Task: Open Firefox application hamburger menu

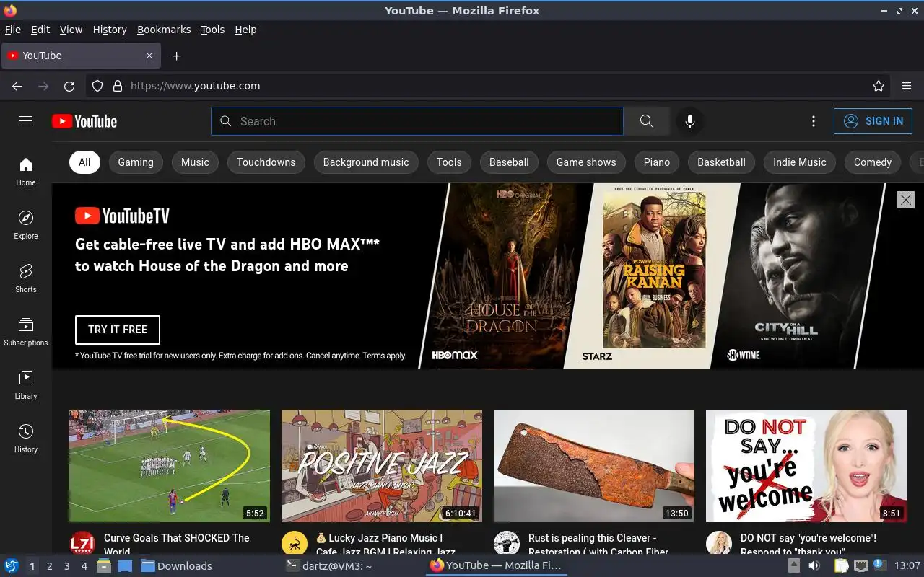Action: click(907, 86)
